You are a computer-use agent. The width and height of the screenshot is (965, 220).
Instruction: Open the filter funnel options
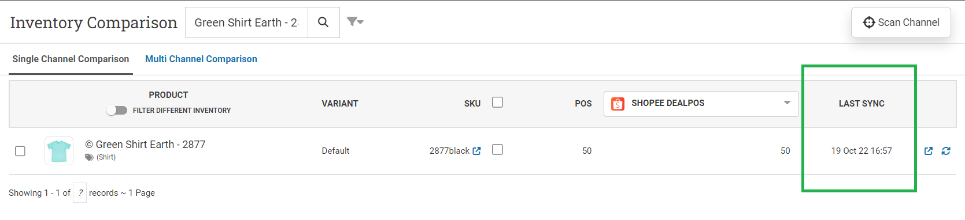point(355,22)
